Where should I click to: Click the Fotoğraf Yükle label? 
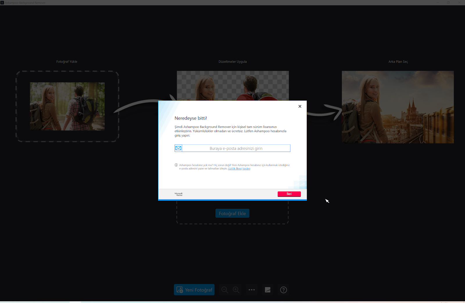(67, 62)
